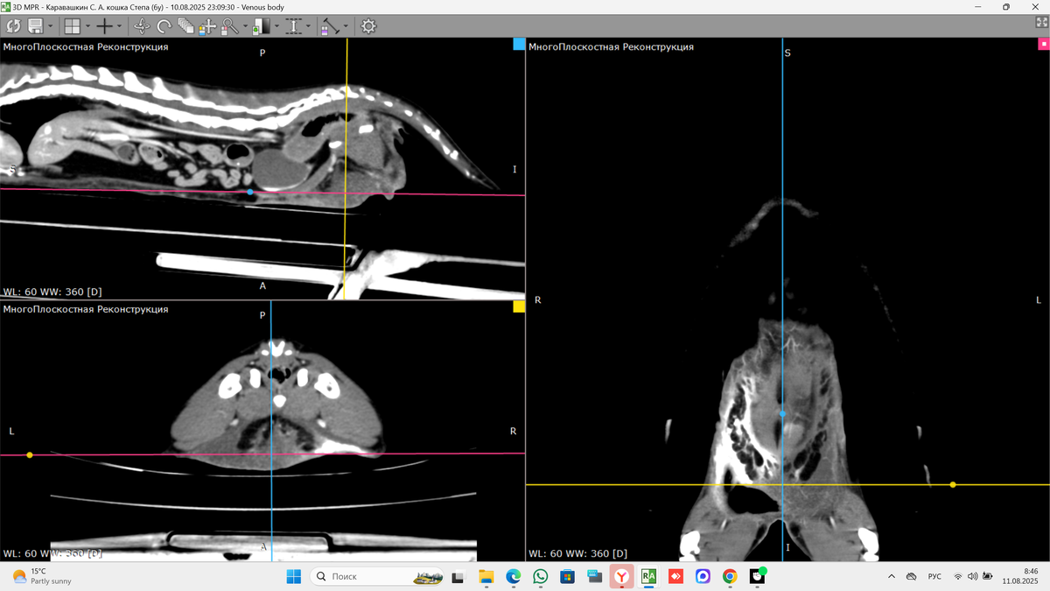Open Google Chrome from taskbar
The image size is (1050, 591).
[730, 576]
